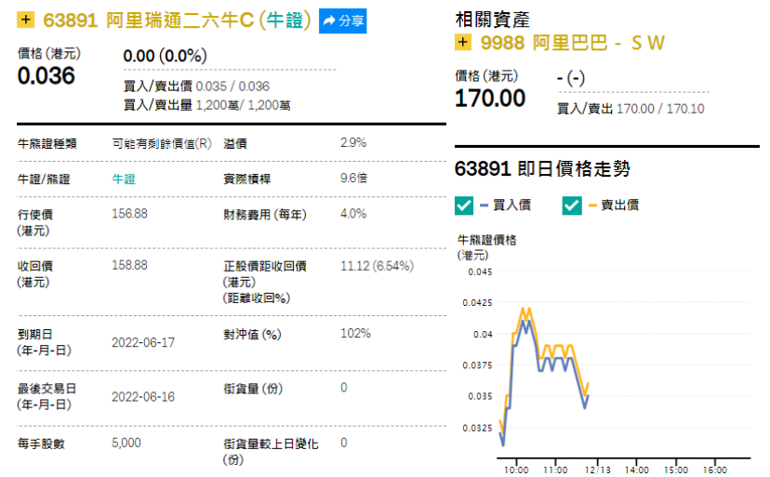770x477 pixels.
Task: Select the warrant price 0.036
Action: click(46, 75)
